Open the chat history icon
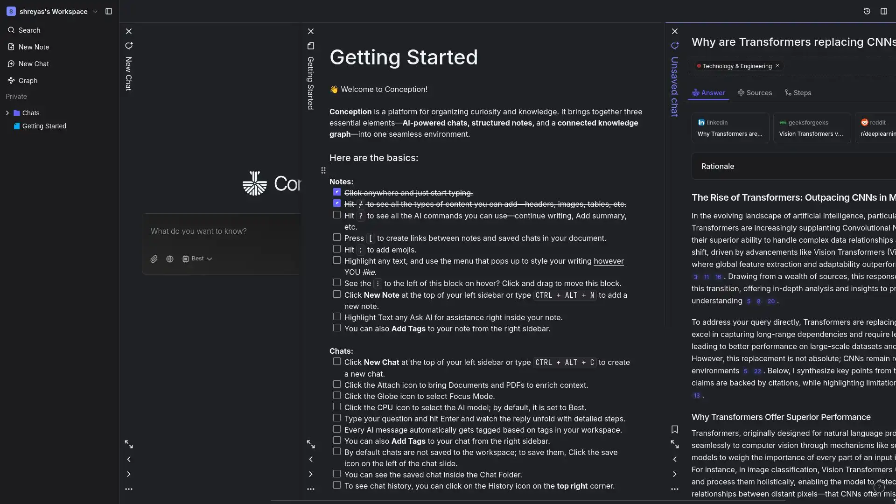The height and width of the screenshot is (504, 896). (x=867, y=11)
